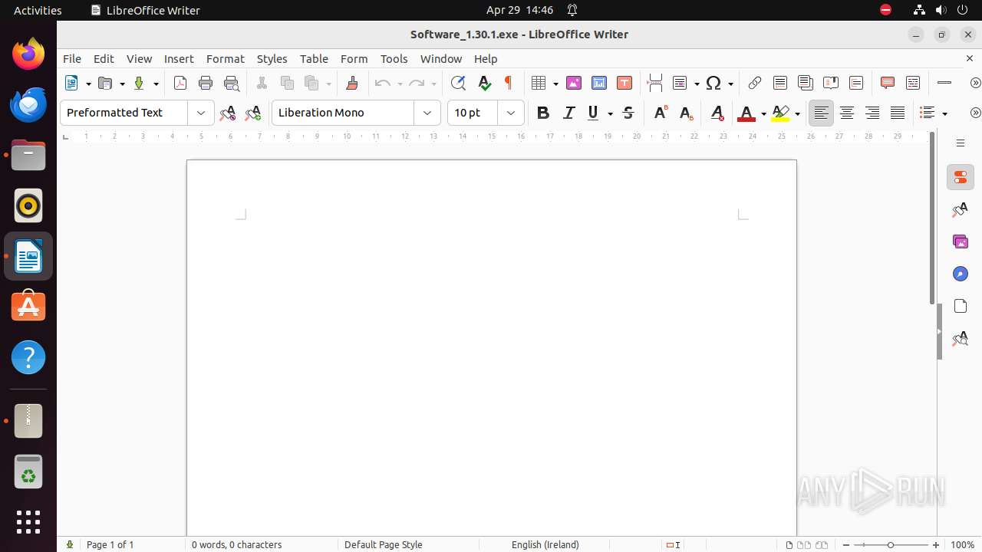Insert a footnote
The width and height of the screenshot is (982, 552).
coord(780,83)
